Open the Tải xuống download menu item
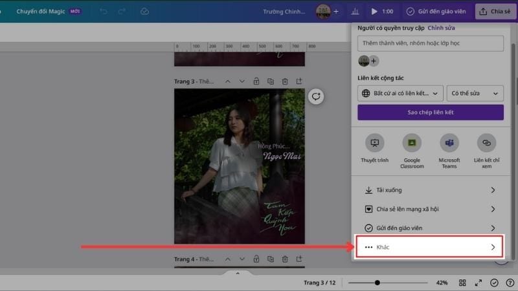This screenshot has height=291, width=518. (430, 190)
